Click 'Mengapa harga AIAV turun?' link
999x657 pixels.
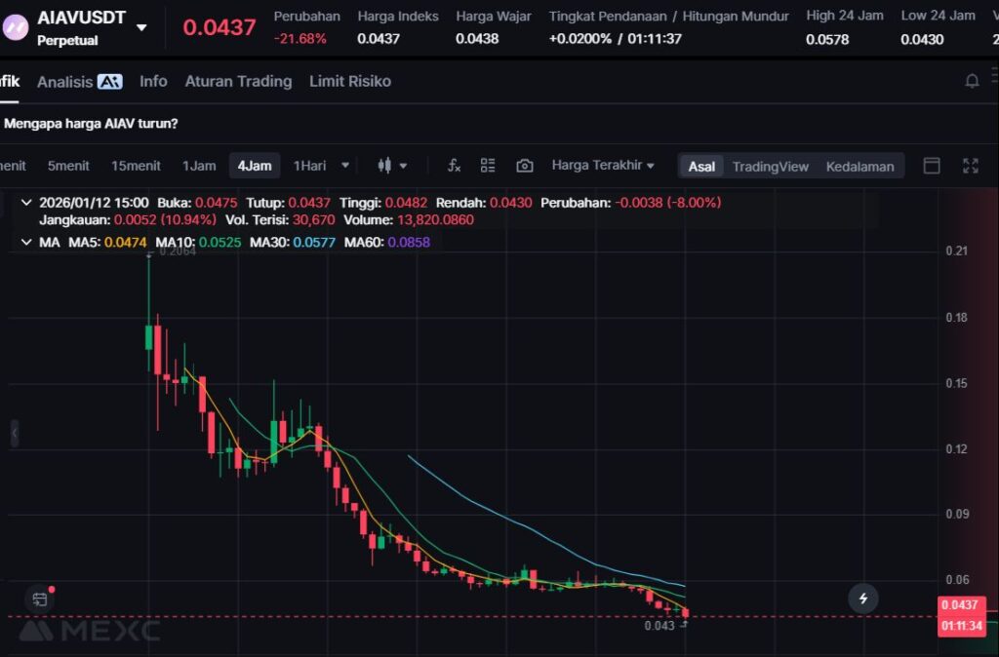pos(91,124)
